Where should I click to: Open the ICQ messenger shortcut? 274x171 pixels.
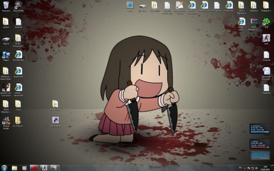coord(266,23)
